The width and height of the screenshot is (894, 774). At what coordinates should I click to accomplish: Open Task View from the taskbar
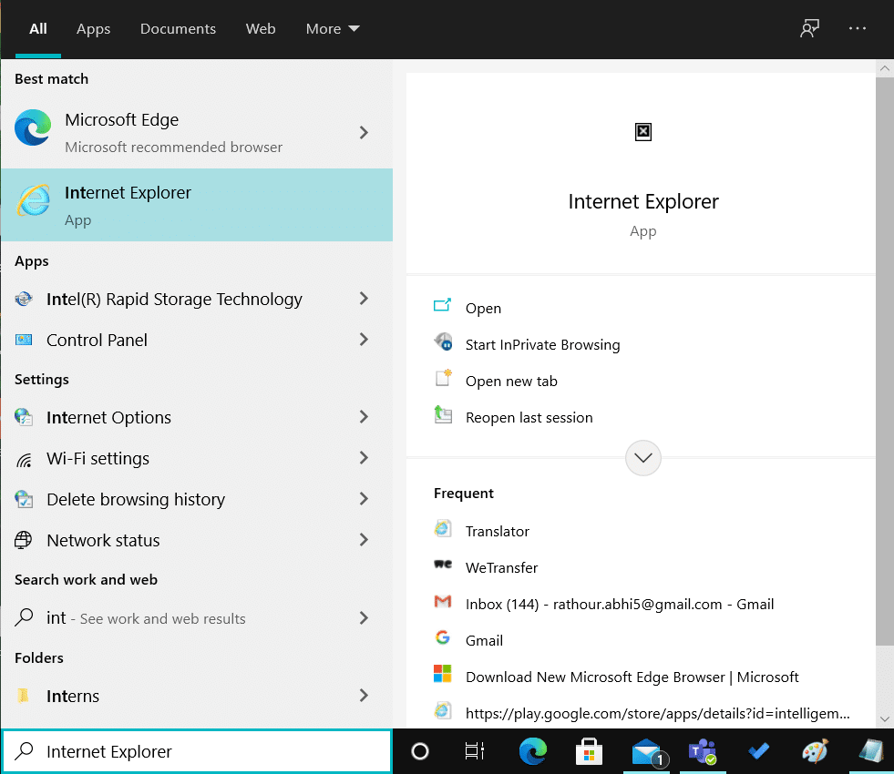[474, 751]
